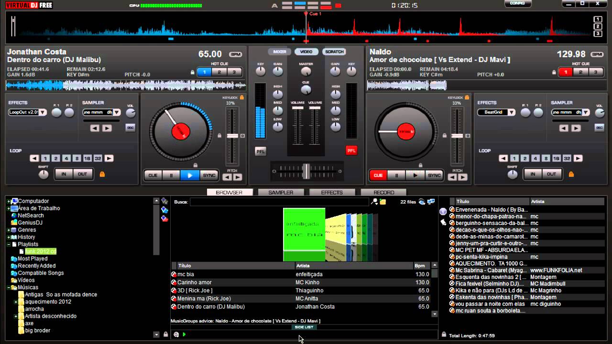This screenshot has height=344, width=612.
Task: Play the right deck track
Action: click(415, 175)
